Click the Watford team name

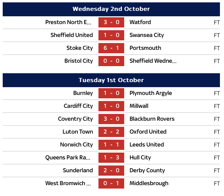click(x=140, y=22)
